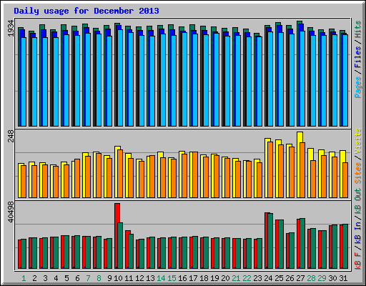The width and height of the screenshot is (366, 286).
Task: Select day label 25 on the x-axis
Action: (279, 278)
